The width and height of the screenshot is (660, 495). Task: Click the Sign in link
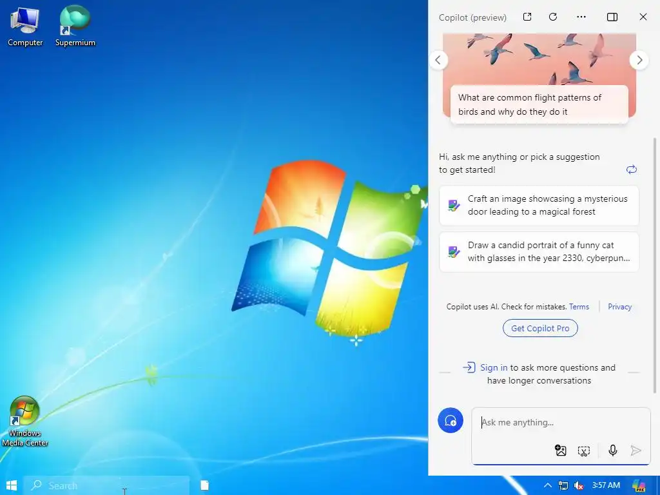pos(494,367)
